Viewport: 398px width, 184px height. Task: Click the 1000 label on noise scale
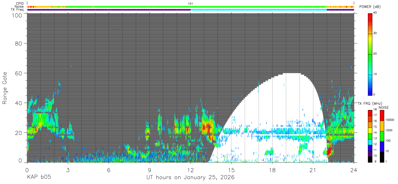(389, 130)
